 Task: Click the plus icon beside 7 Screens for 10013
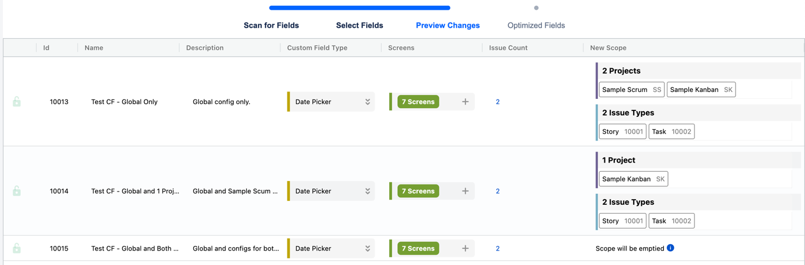click(465, 102)
